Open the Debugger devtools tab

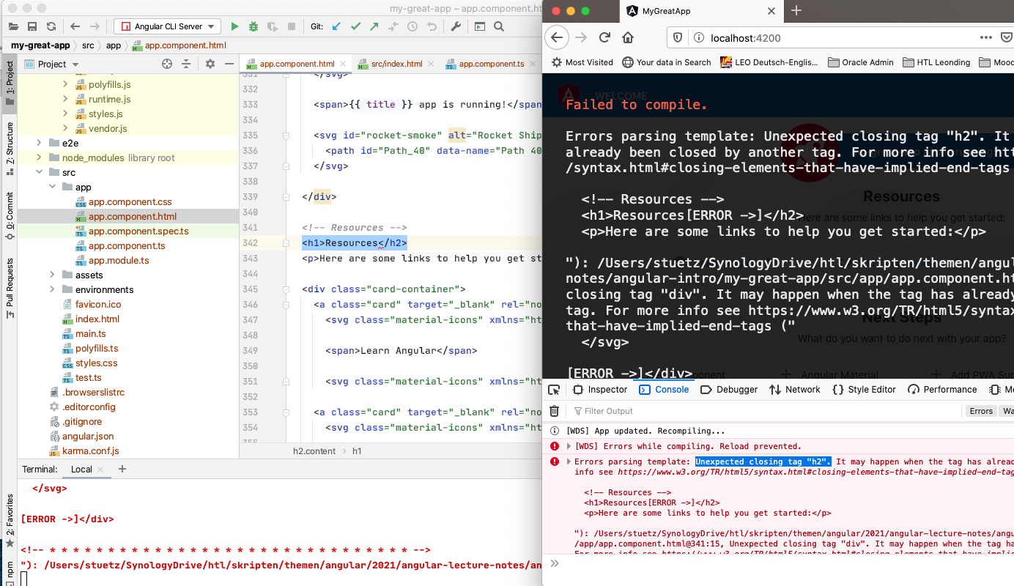pyautogui.click(x=729, y=390)
